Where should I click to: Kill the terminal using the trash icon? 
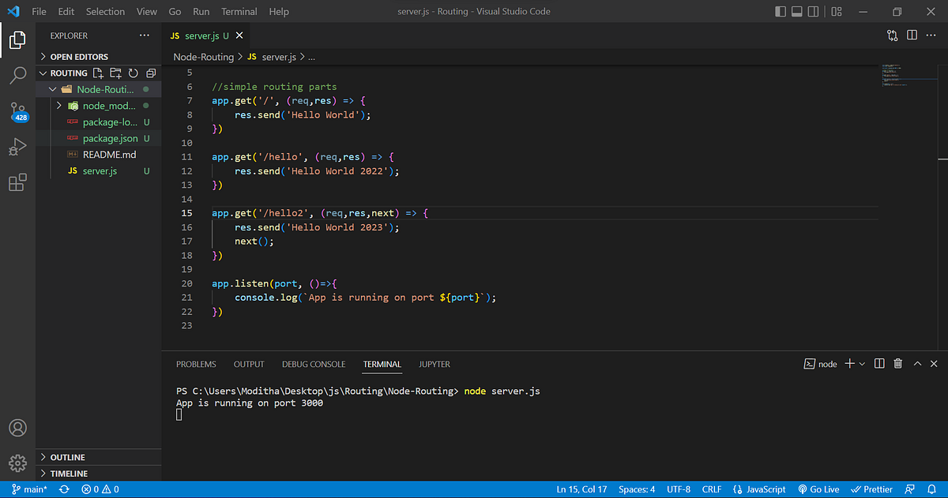point(897,364)
